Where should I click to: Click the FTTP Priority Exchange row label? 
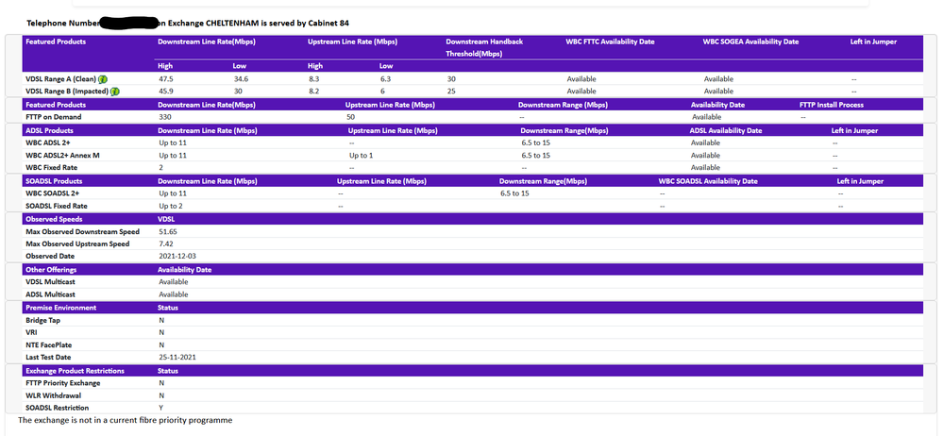[x=63, y=383]
